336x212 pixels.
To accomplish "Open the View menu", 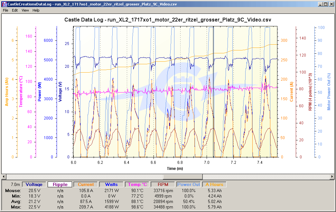I will [25, 10].
